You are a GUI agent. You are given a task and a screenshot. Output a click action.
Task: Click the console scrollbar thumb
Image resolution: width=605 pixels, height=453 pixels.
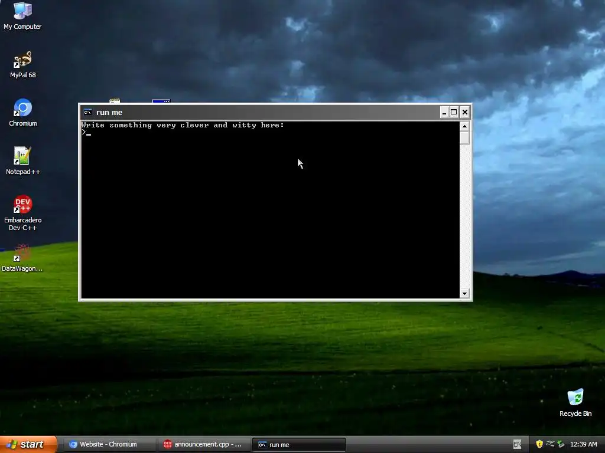tap(464, 138)
